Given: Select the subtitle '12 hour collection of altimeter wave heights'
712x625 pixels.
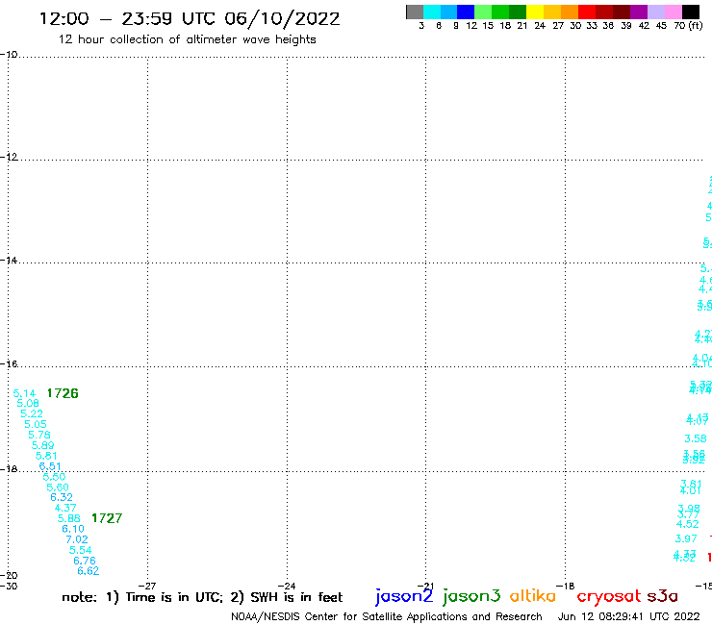Looking at the screenshot, I should 187,39.
